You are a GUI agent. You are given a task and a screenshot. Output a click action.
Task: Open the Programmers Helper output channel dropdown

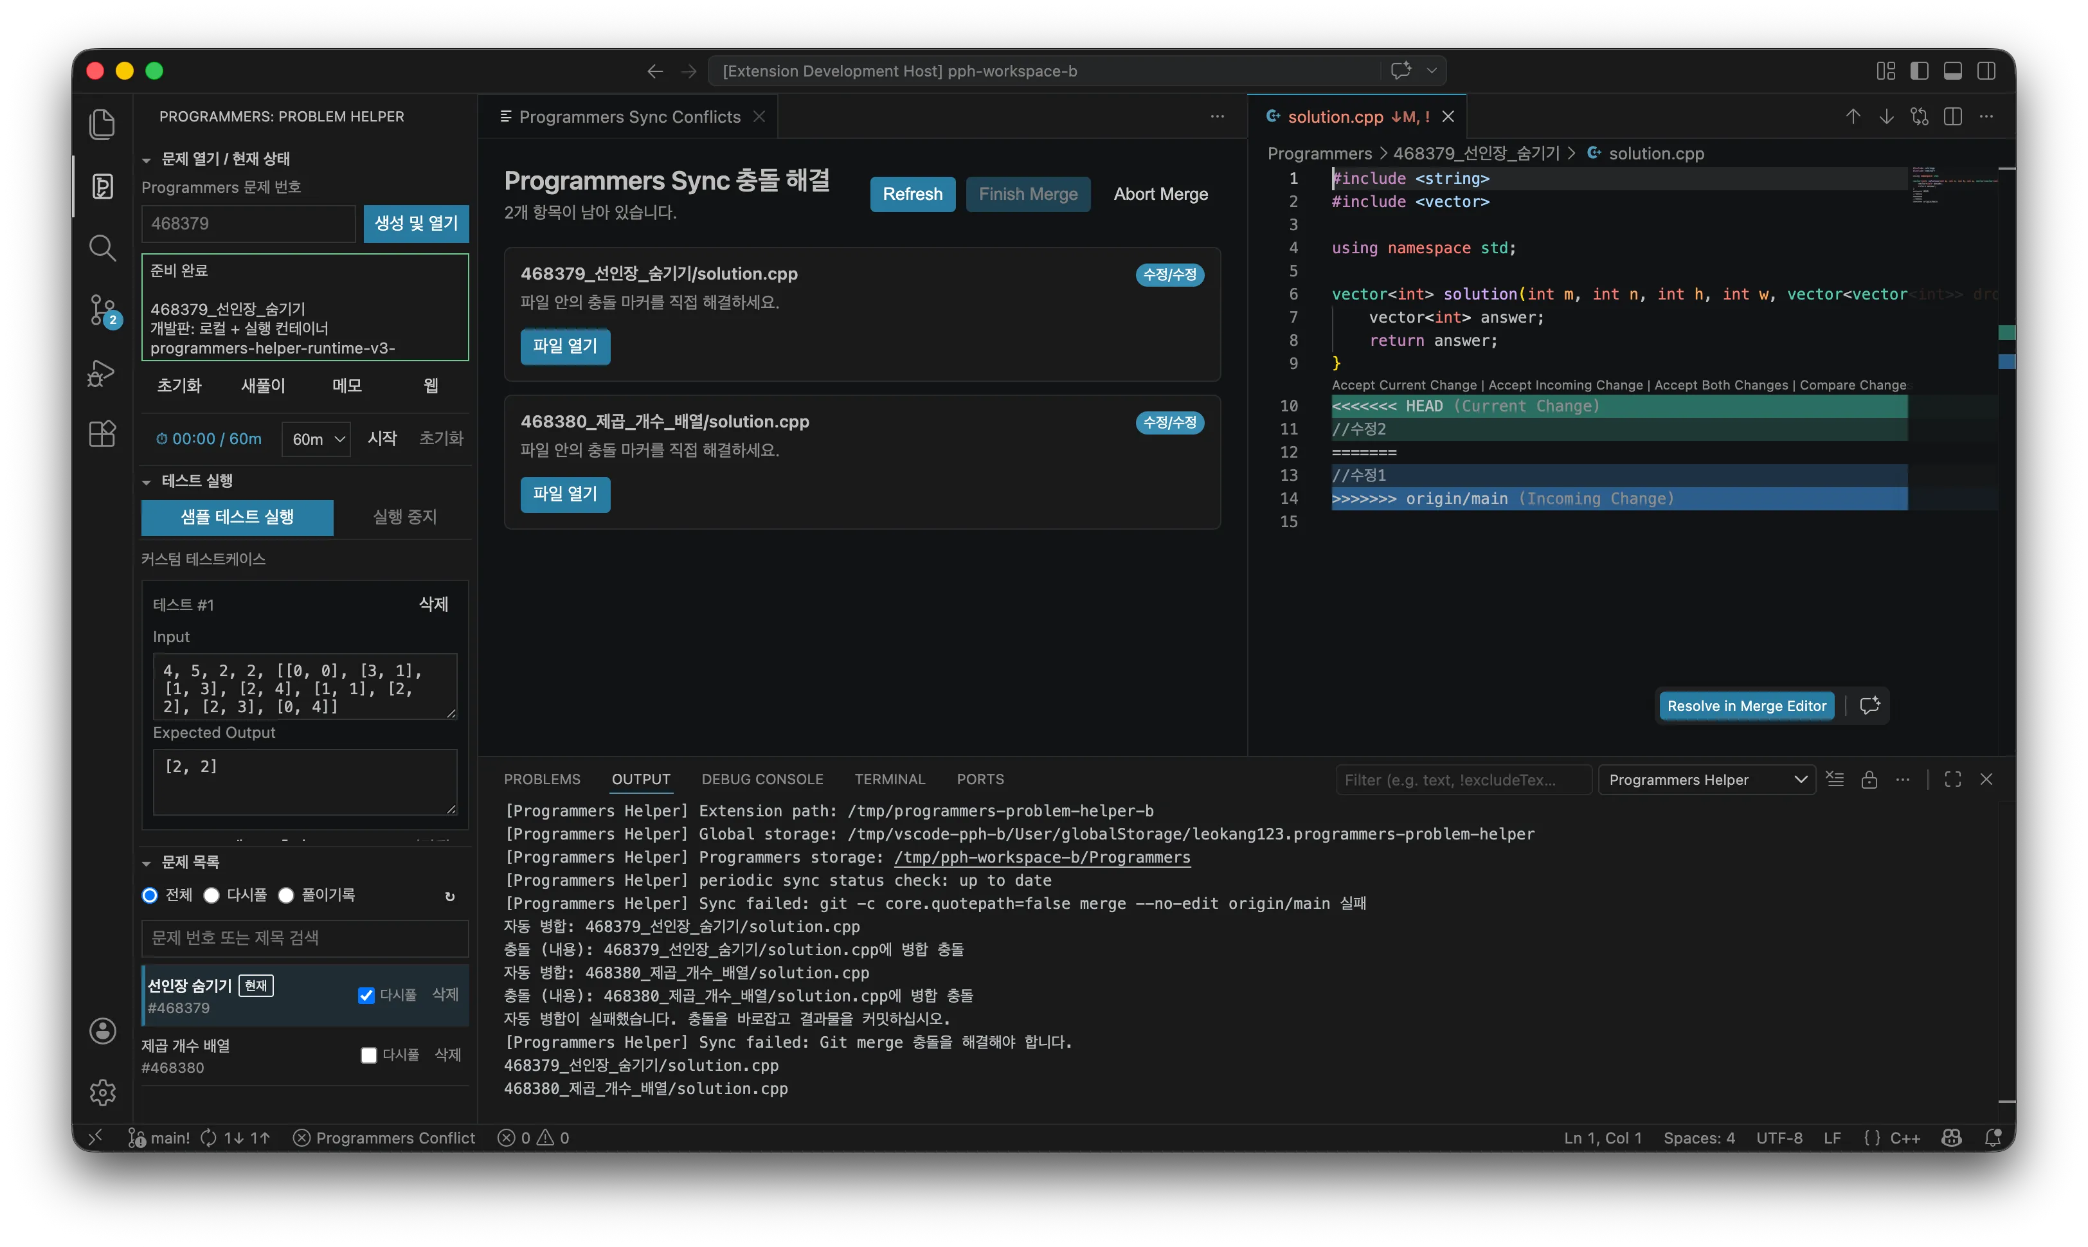click(x=1706, y=780)
